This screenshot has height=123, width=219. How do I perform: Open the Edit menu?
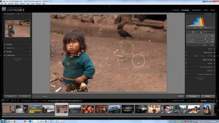point(5,4)
